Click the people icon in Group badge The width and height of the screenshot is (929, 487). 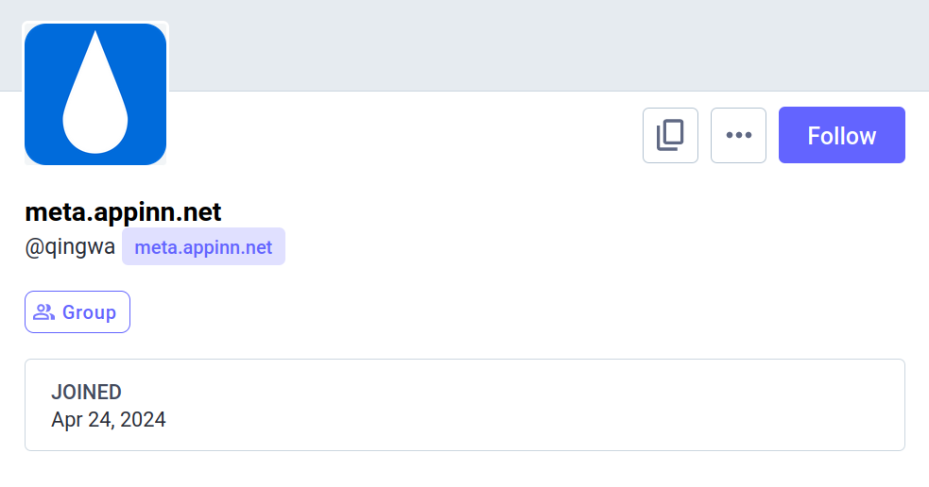pos(43,312)
